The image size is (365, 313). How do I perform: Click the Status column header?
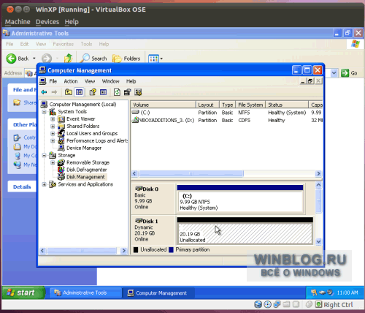(x=287, y=105)
